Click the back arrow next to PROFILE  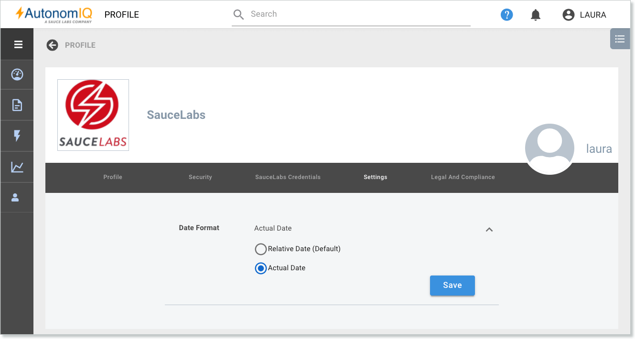click(52, 45)
